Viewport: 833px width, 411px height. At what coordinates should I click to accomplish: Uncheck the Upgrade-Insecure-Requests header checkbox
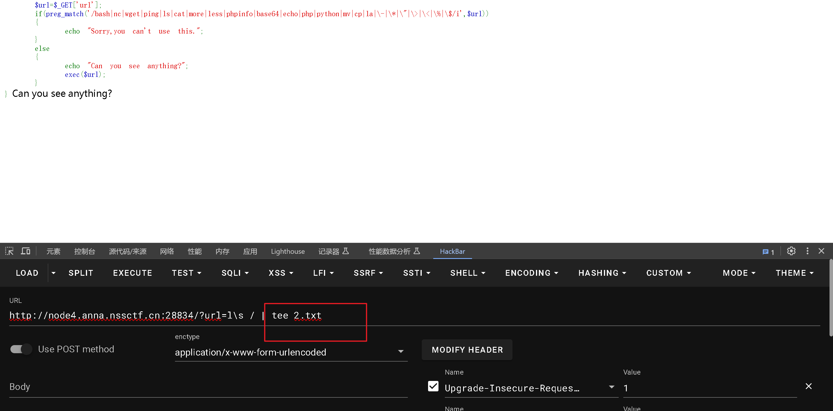tap(433, 386)
